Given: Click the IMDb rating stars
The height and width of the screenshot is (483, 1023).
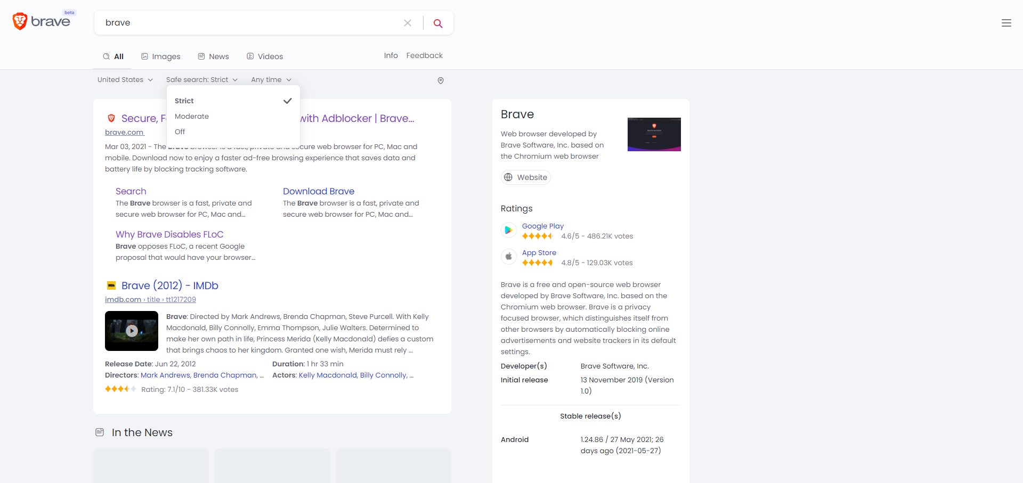Looking at the screenshot, I should point(120,389).
